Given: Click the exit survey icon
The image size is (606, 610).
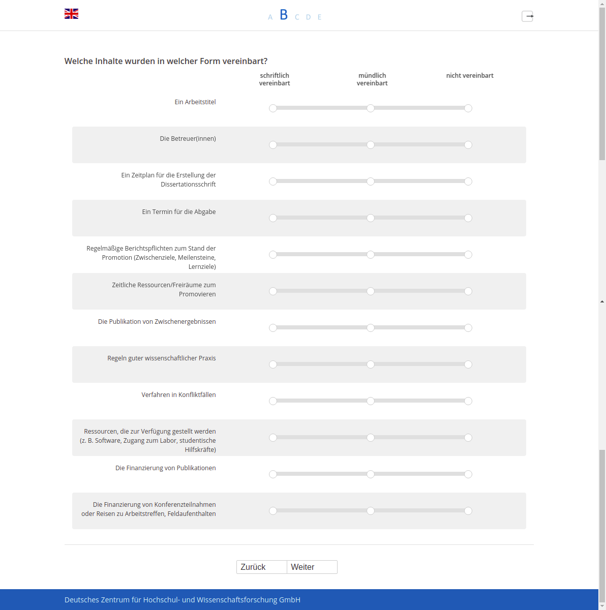Looking at the screenshot, I should pos(527,16).
